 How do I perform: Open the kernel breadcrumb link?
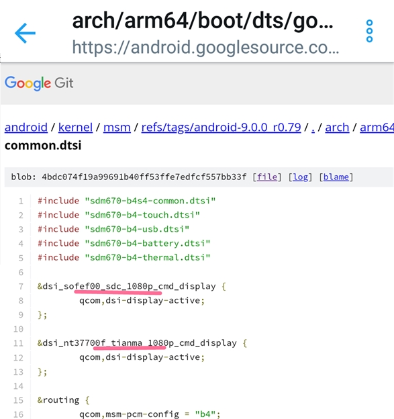(75, 127)
